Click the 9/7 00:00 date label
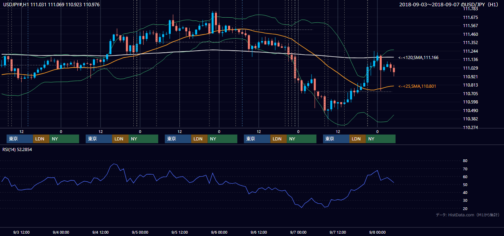Screen dimensions: 504x236 [298, 232]
